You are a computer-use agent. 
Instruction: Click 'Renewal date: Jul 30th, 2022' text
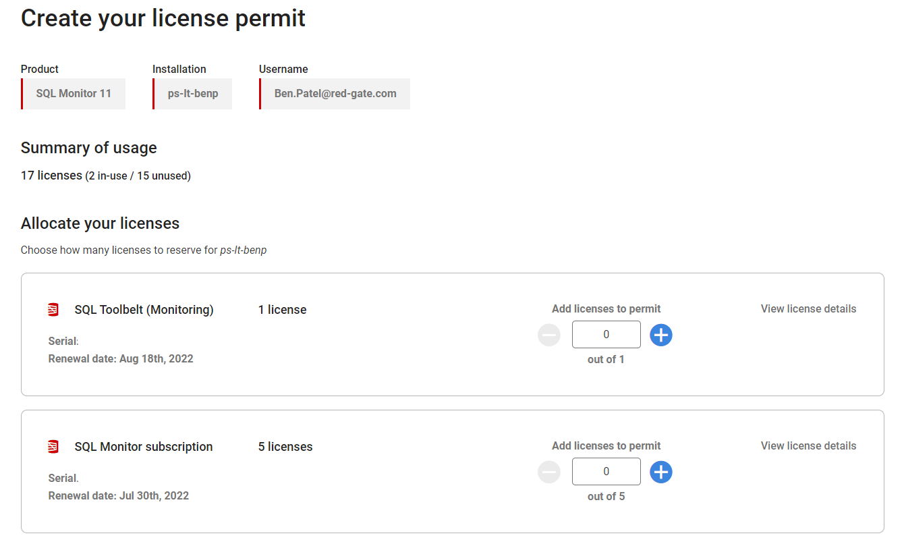pyautogui.click(x=119, y=496)
